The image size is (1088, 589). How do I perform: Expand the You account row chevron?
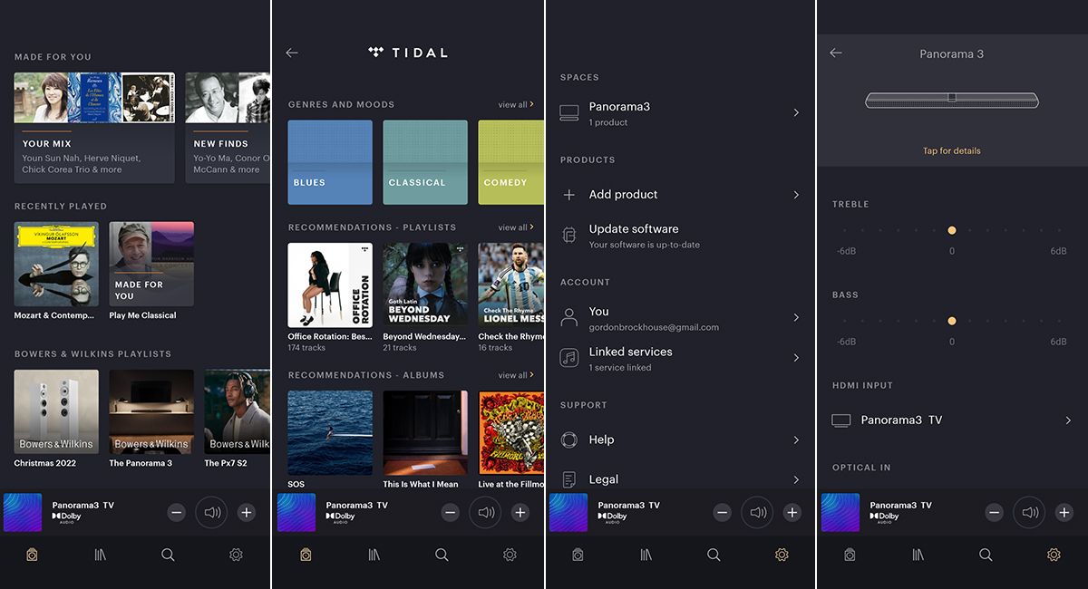796,317
